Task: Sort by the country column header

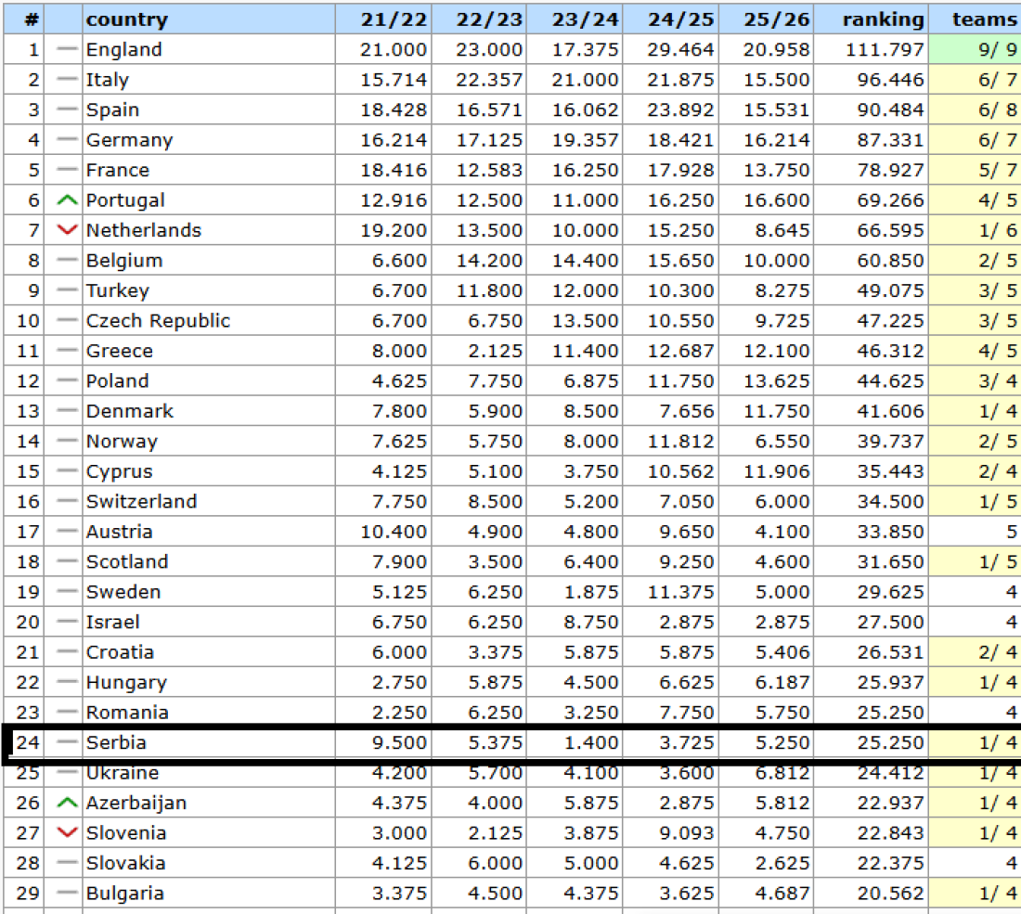Action: (127, 19)
